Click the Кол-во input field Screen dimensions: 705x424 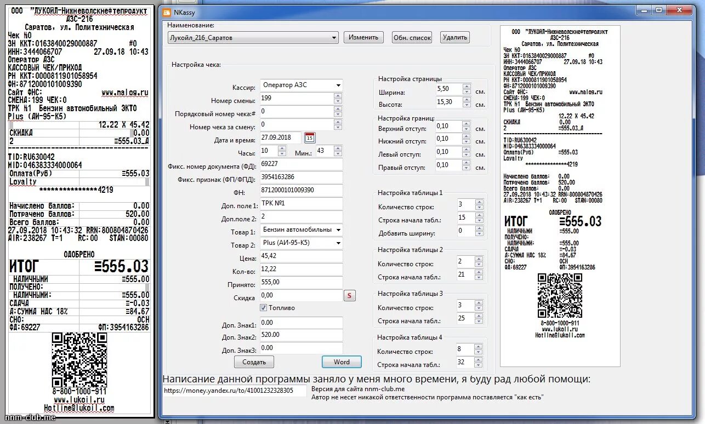[x=301, y=270]
